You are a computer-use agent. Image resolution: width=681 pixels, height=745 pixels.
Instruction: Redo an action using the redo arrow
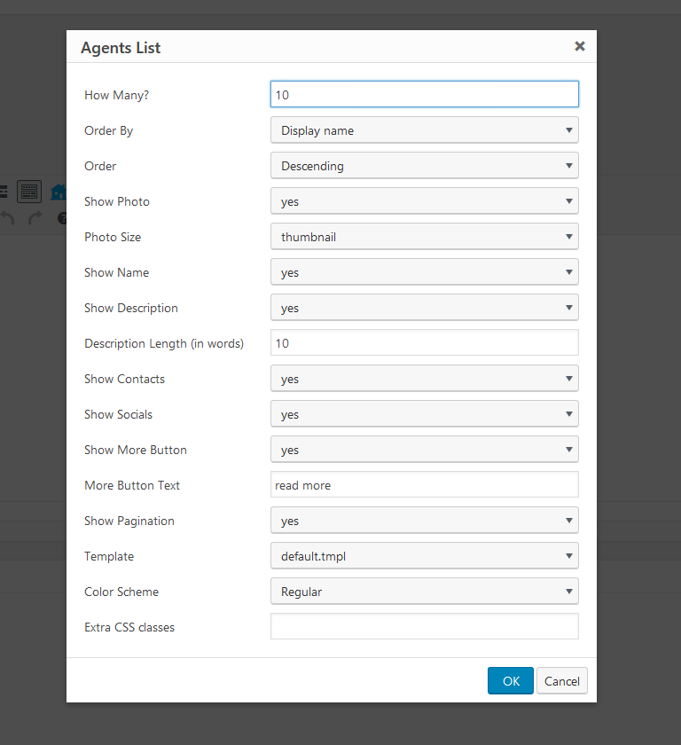[35, 217]
